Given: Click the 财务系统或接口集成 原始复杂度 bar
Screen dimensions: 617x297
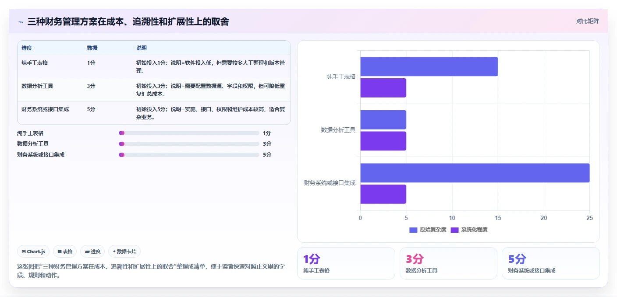Looking at the screenshot, I should tap(475, 173).
